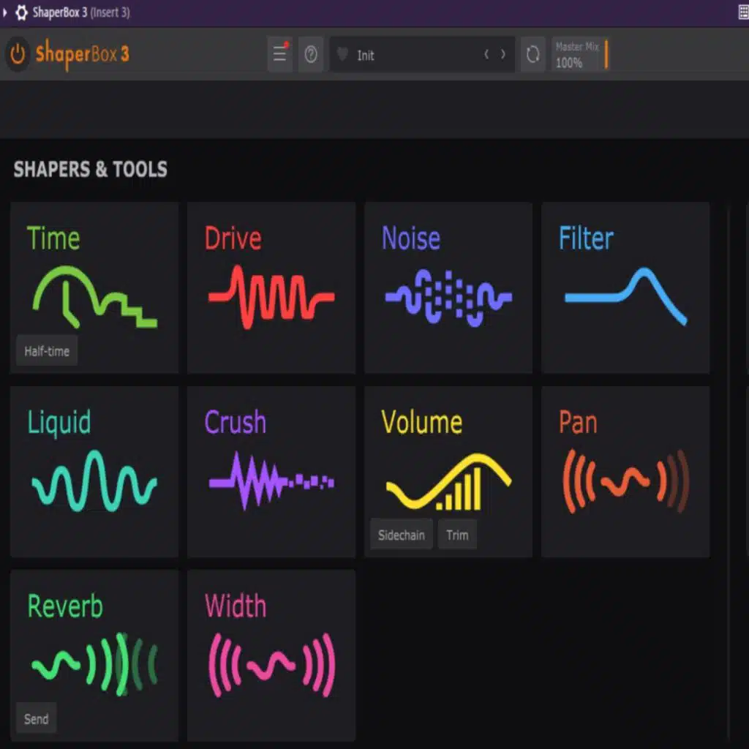Open the hamburger menu with red dot
The width and height of the screenshot is (749, 749).
pyautogui.click(x=280, y=54)
